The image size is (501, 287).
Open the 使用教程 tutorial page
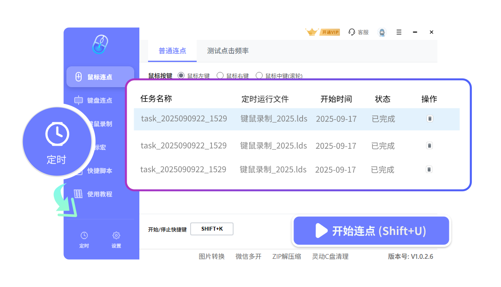[x=99, y=194]
